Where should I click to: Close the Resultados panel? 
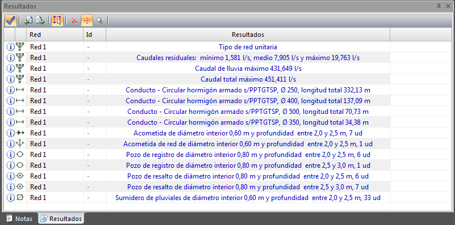click(x=448, y=6)
